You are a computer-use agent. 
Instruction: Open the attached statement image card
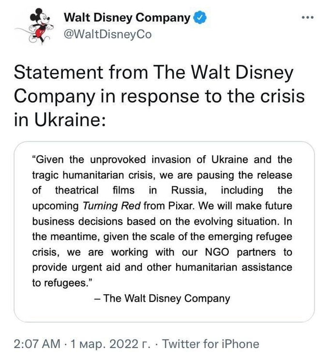click(164, 231)
